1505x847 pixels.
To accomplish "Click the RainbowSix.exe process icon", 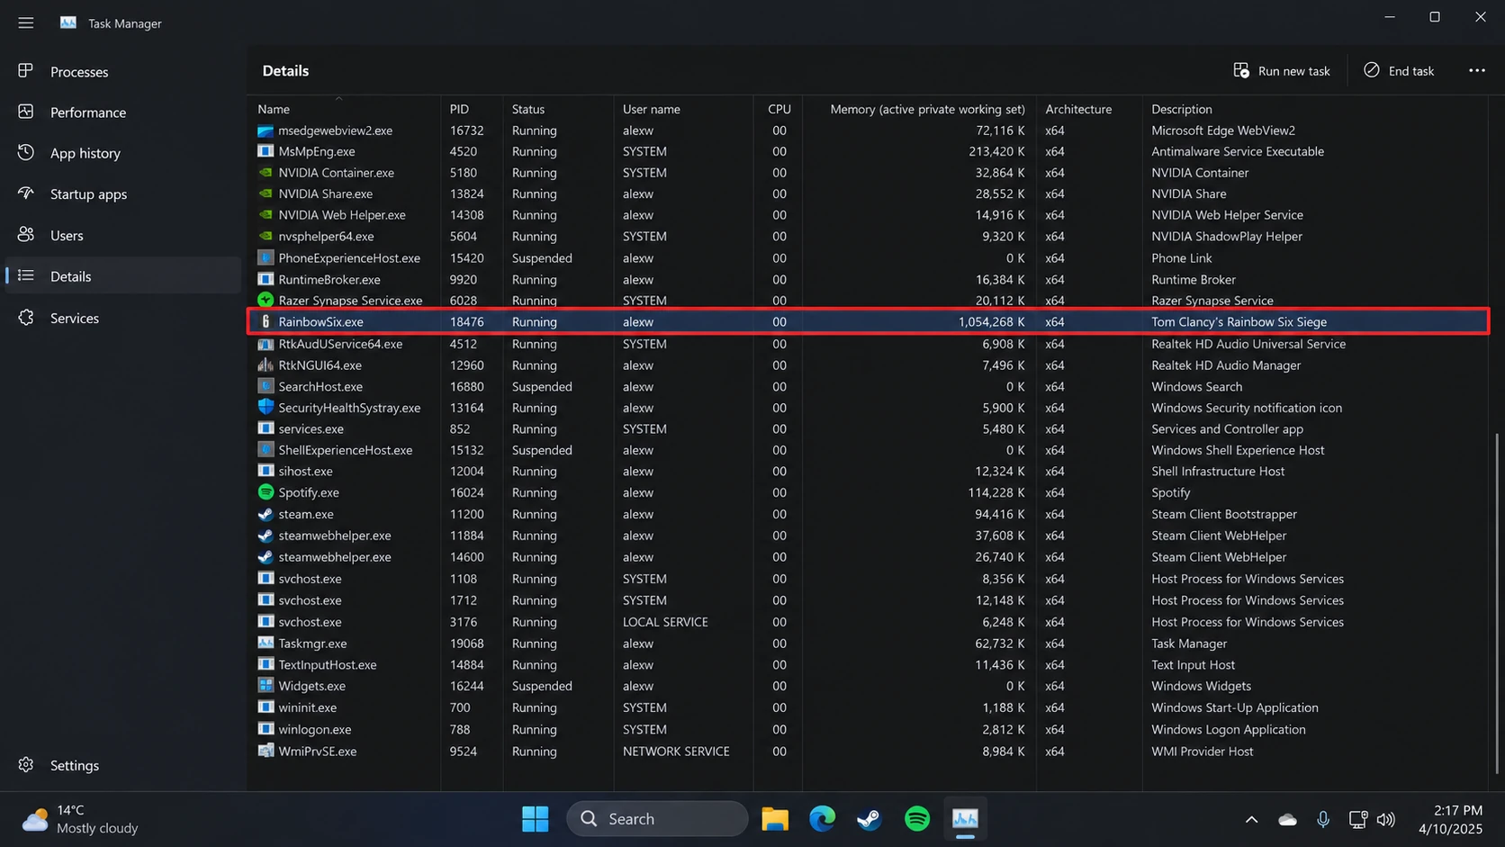I will (x=266, y=321).
